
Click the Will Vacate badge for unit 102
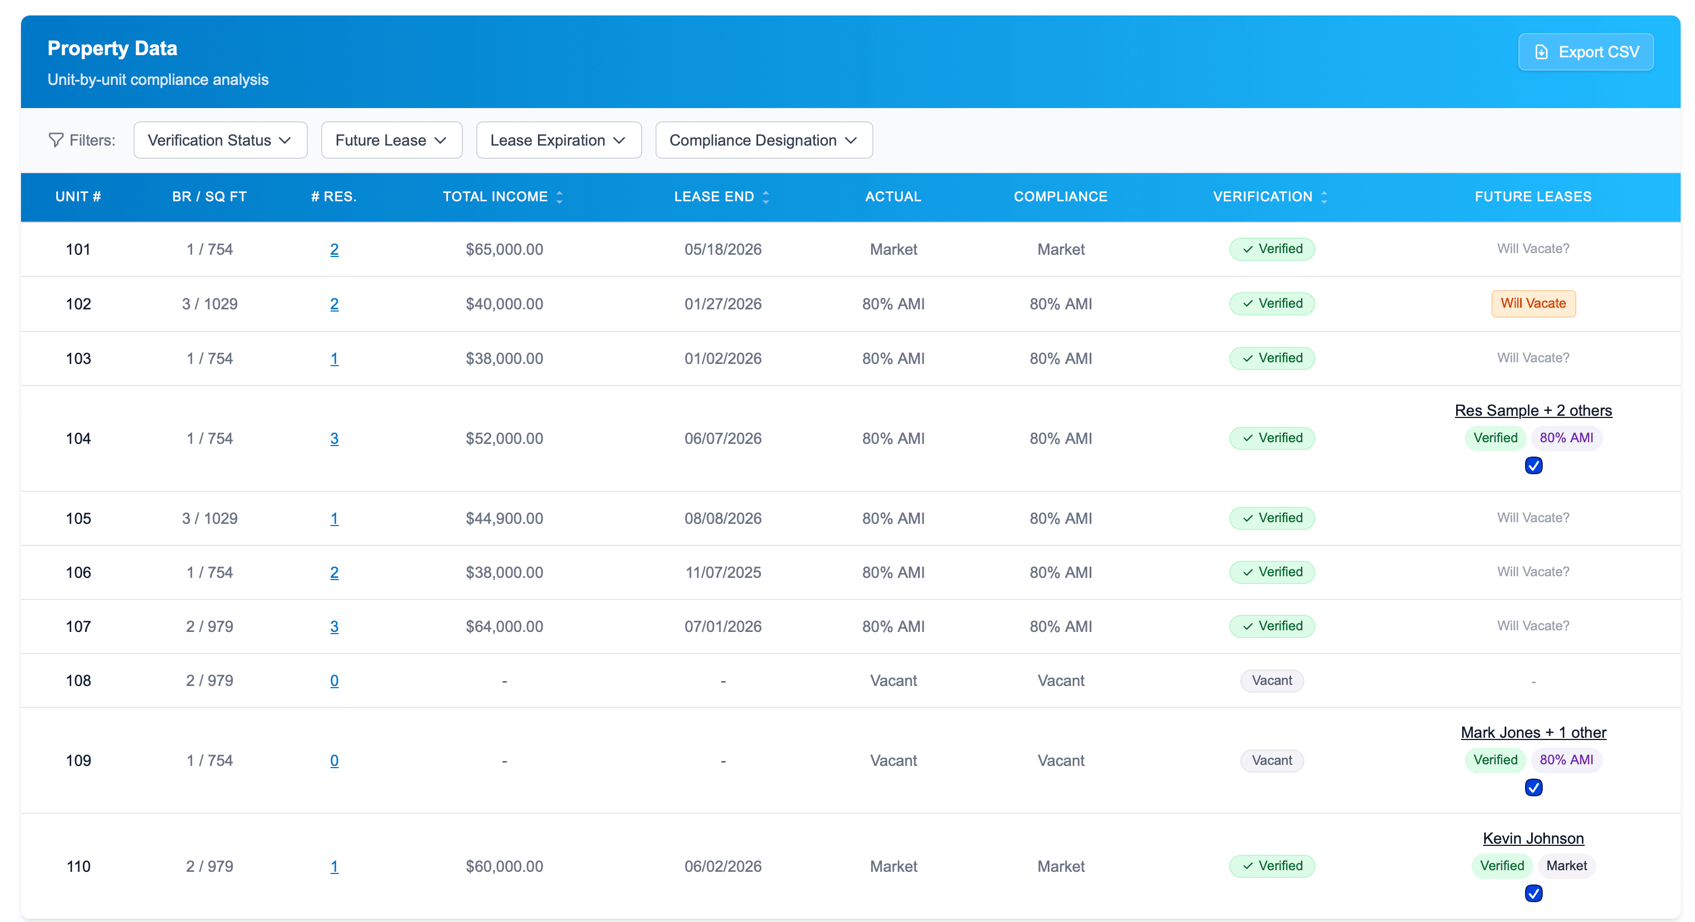tap(1533, 304)
